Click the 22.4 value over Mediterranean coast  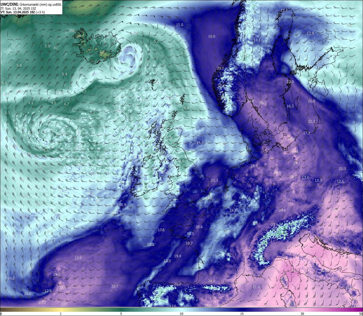(x=256, y=287)
